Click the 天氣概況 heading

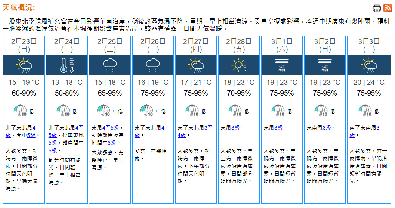(x=19, y=8)
